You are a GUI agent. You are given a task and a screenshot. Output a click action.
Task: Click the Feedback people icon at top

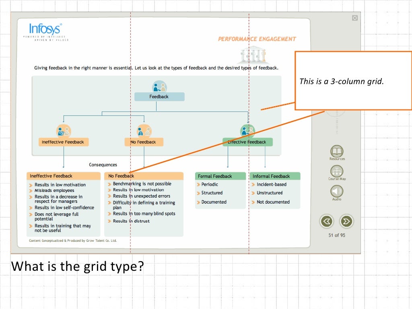(x=159, y=87)
